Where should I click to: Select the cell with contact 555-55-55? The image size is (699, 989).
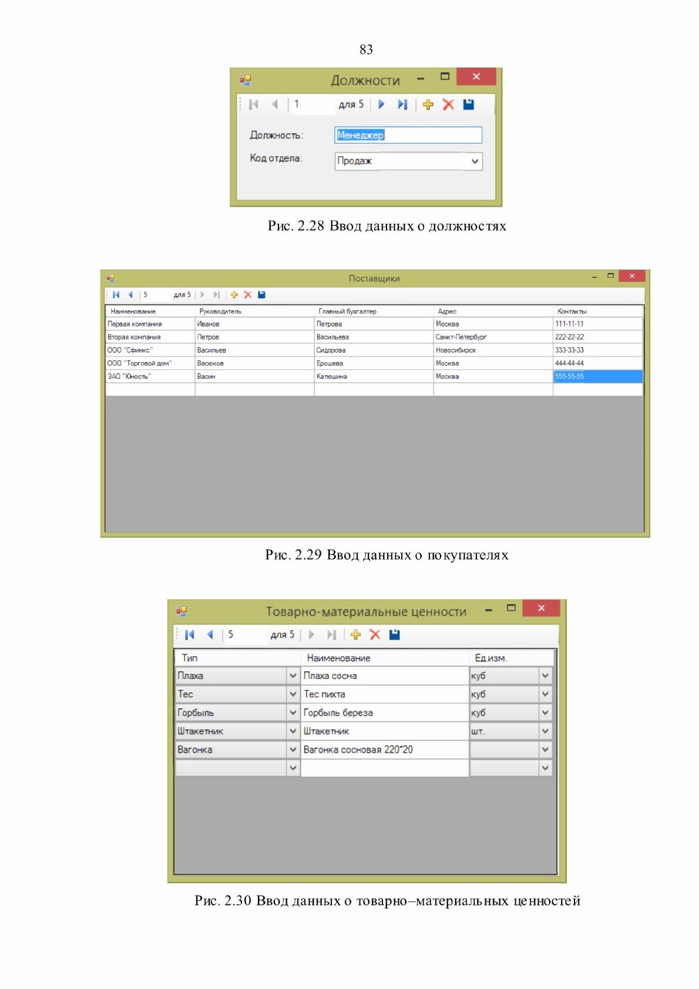pos(597,376)
